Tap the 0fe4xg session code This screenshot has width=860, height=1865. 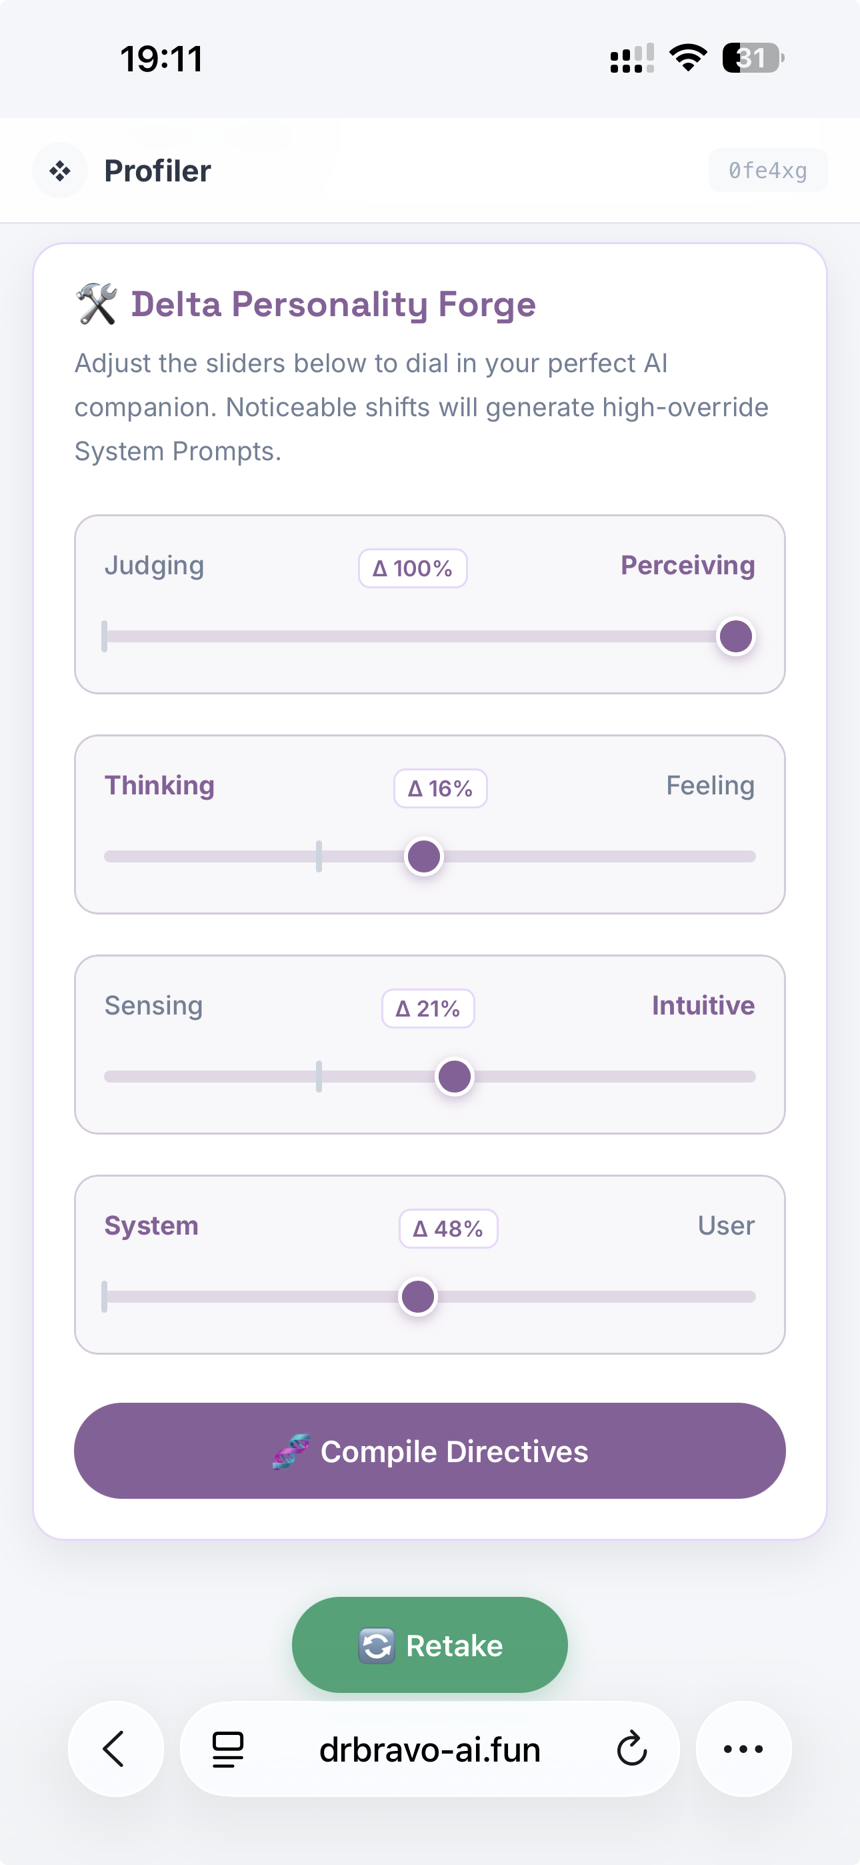tap(767, 170)
